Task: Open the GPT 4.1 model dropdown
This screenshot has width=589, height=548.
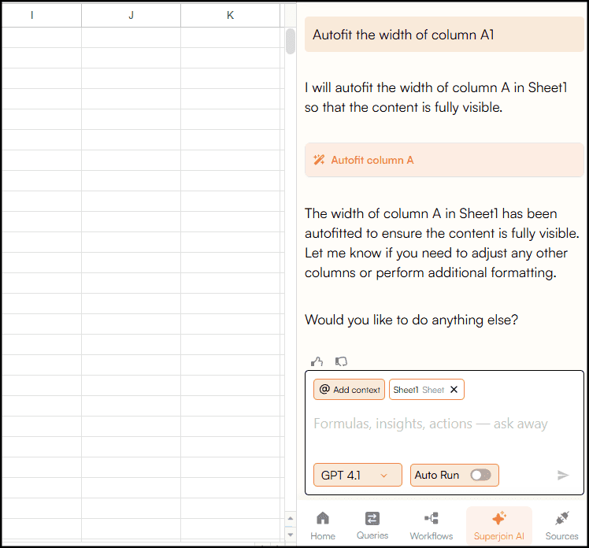Action: (357, 475)
